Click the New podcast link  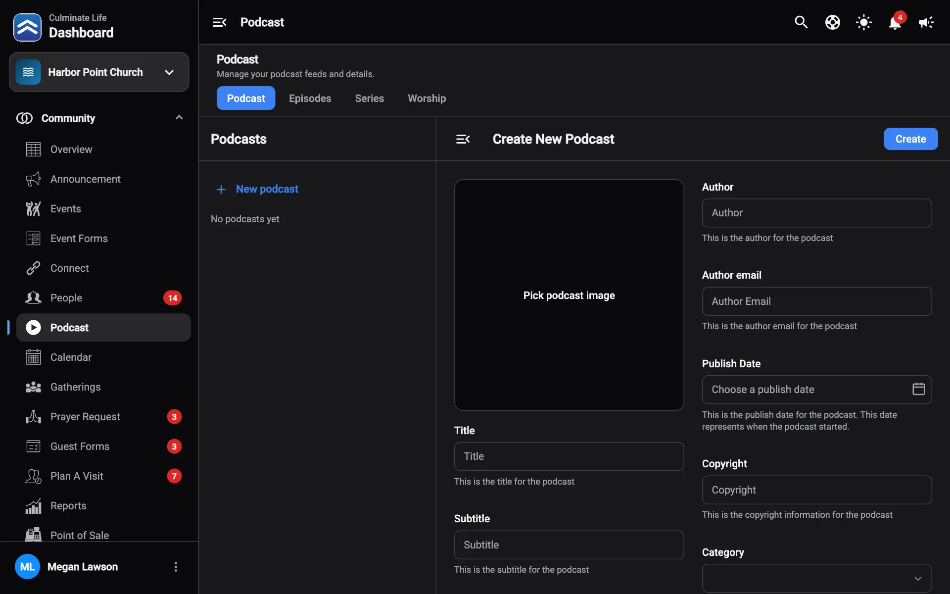(x=257, y=189)
